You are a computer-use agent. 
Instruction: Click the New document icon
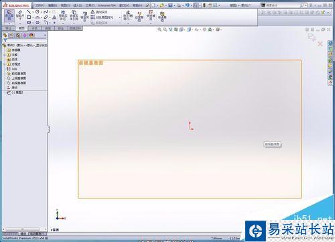pyautogui.click(x=153, y=5)
